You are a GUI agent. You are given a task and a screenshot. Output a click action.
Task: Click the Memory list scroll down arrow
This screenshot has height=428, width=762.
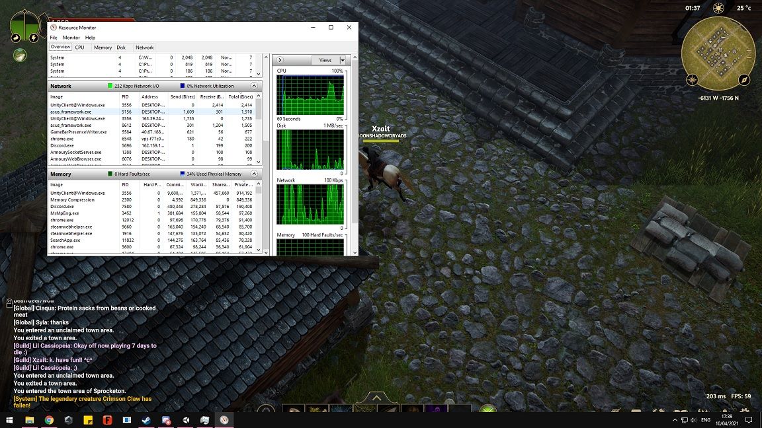pos(259,250)
